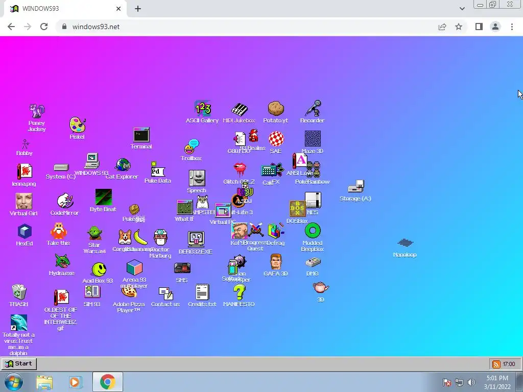523x392 pixels.
Task: Open a new browser tab
Action: pyautogui.click(x=138, y=9)
